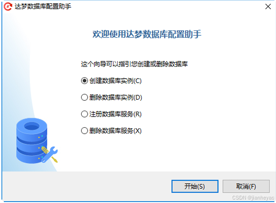The height and width of the screenshot is (203, 276).
Task: Pick the 删除数据库服务(X) radio circle
Action: pyautogui.click(x=85, y=131)
